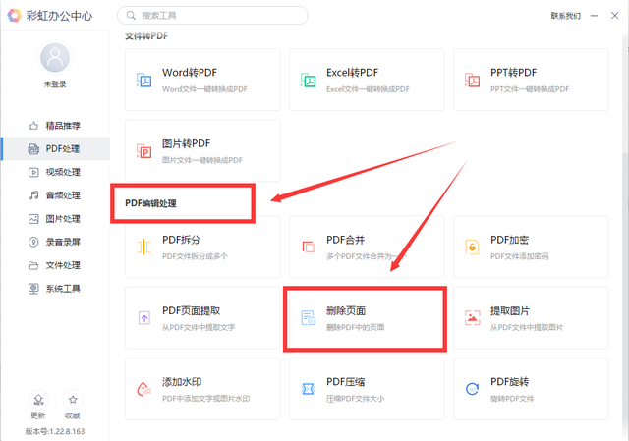Click the music note icon beside 音频处理

(x=33, y=195)
